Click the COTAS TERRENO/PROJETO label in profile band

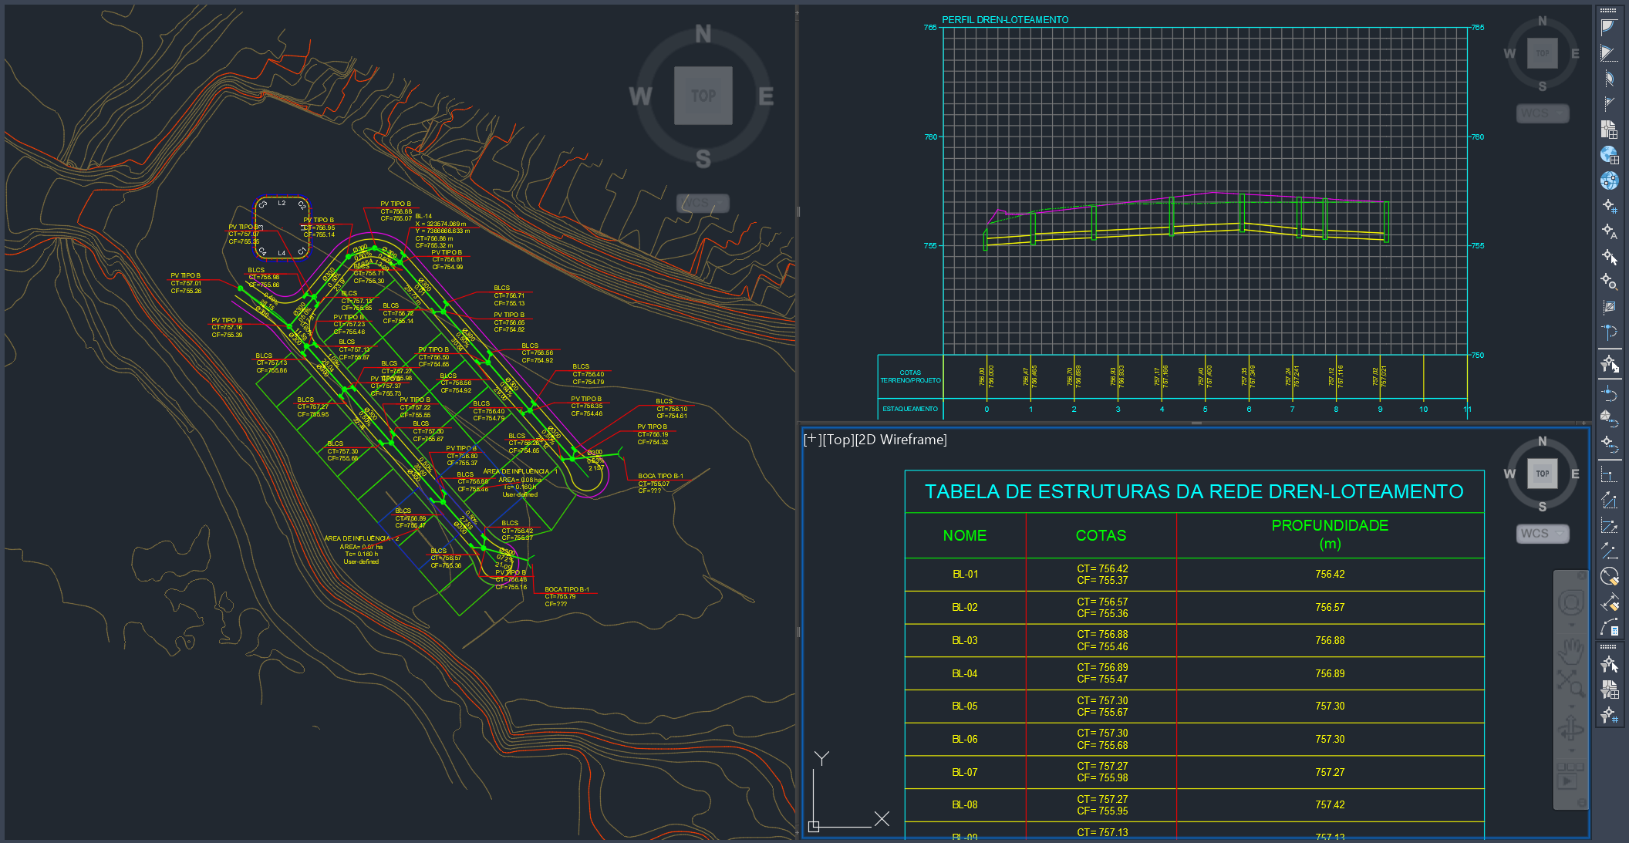pyautogui.click(x=910, y=376)
